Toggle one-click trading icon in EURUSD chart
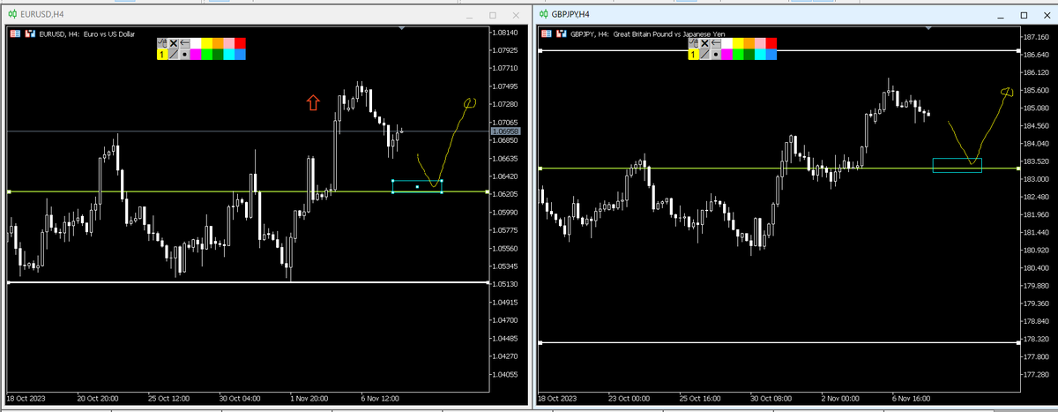 (30, 34)
